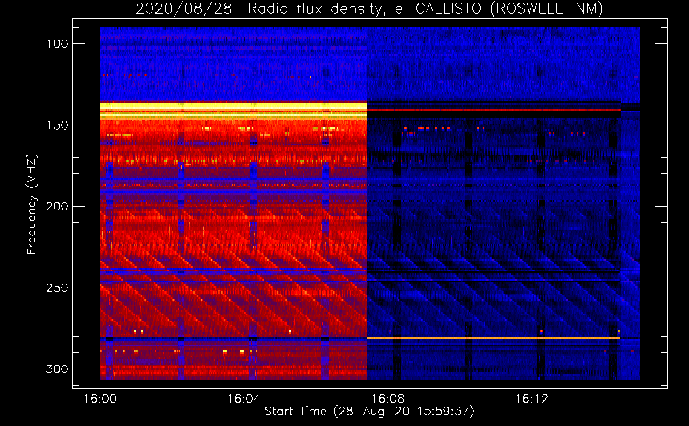Click the '150' frequency tick label
This screenshot has width=689, height=426.
click(x=57, y=125)
